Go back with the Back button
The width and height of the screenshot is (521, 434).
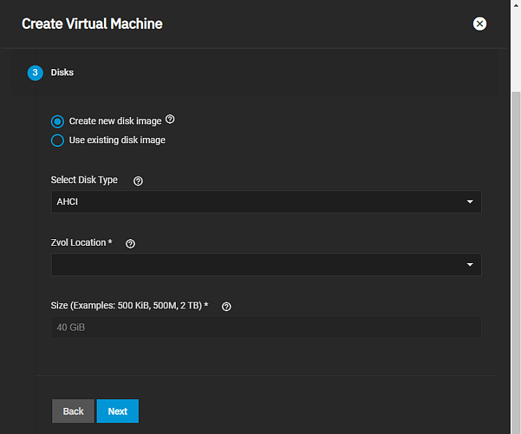click(73, 411)
